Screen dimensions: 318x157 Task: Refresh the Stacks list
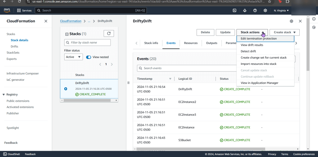108,34
